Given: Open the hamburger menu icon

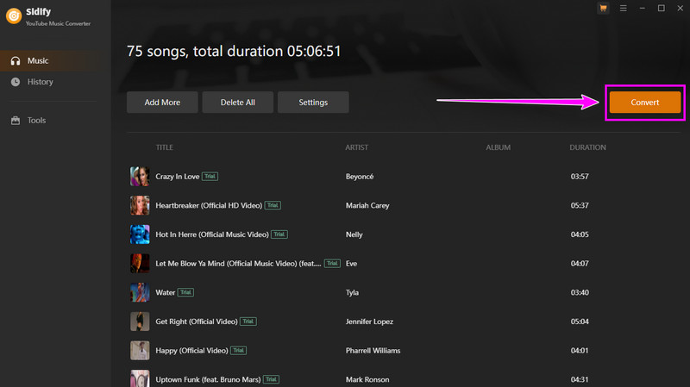Looking at the screenshot, I should (623, 9).
